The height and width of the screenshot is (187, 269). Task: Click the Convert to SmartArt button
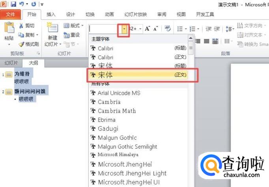click(253, 44)
